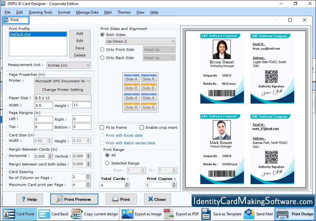Screen dimensions: 316x221
Task: Click the DRPU ID Card Designer app icon
Action: [x=3, y=3]
